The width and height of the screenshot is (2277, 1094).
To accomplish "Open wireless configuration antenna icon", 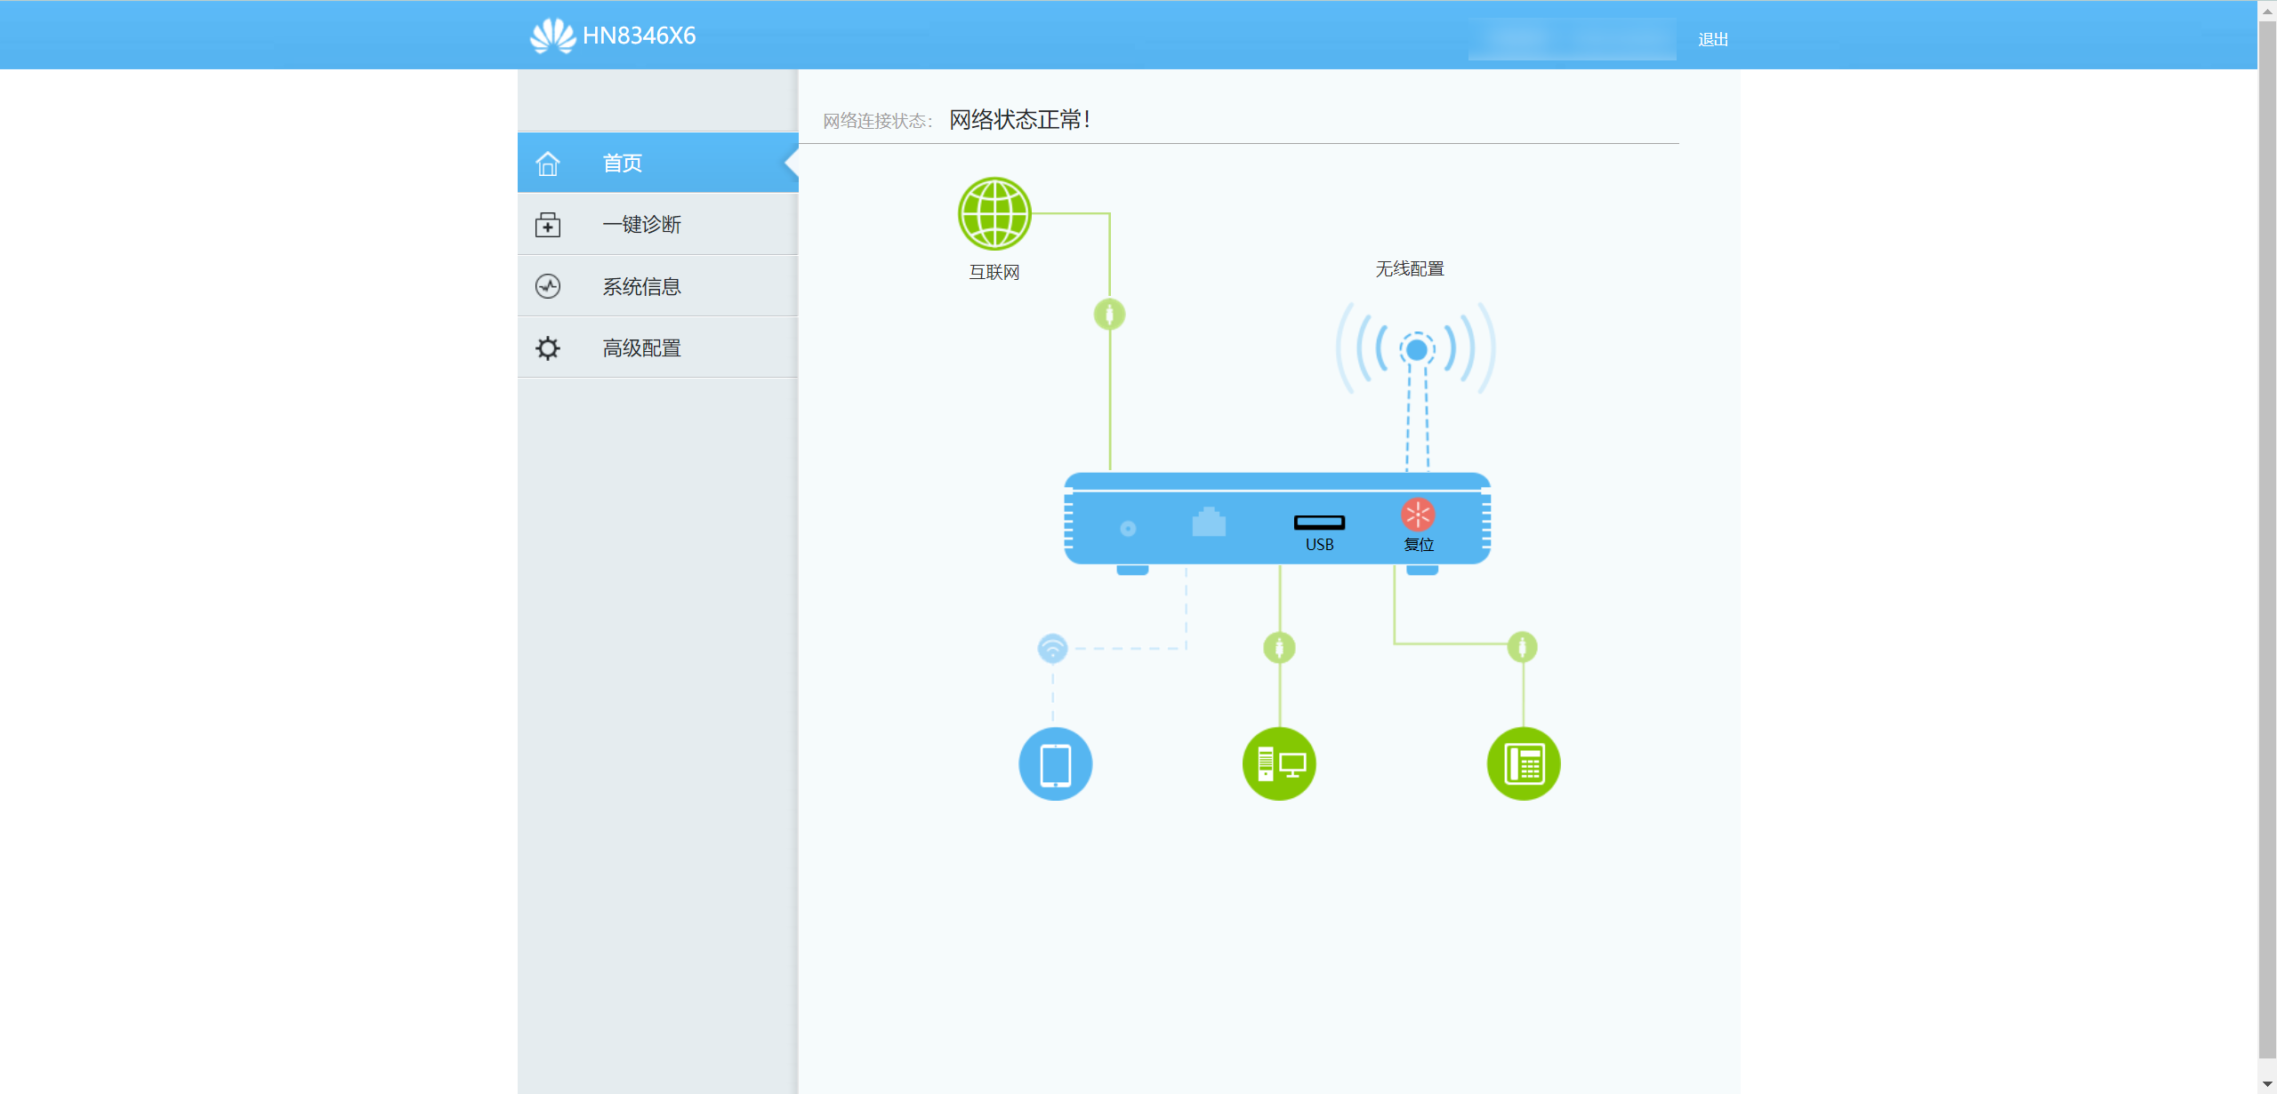I will click(1416, 349).
